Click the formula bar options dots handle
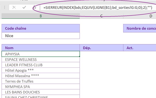Image resolution: width=156 pixels, height=98 pixels. (5, 7)
